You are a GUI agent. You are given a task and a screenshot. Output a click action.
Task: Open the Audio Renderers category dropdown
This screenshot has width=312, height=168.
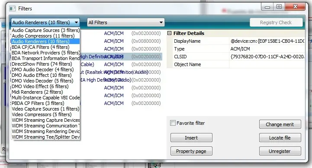[x=45, y=22]
